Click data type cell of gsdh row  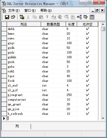point(53,48)
